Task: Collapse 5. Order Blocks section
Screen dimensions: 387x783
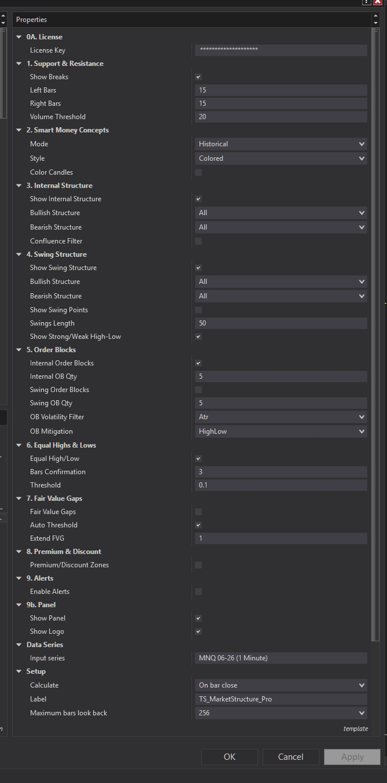Action: pos(19,350)
